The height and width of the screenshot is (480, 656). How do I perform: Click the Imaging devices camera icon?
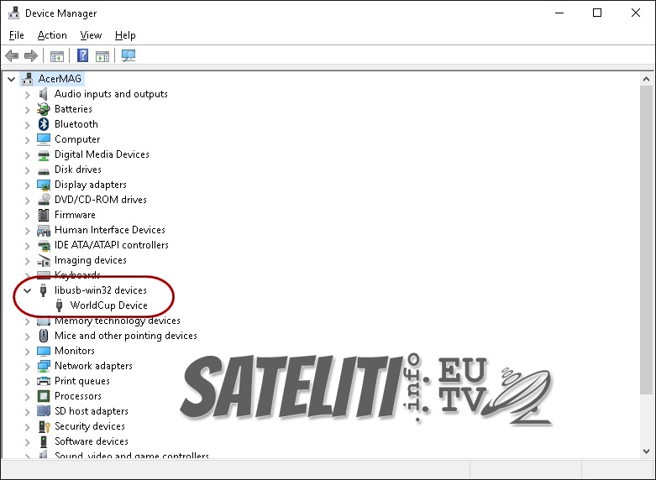point(44,260)
